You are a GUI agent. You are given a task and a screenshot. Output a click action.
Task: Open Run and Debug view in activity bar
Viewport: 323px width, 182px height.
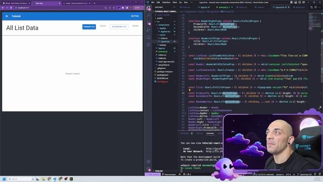[x=148, y=30]
